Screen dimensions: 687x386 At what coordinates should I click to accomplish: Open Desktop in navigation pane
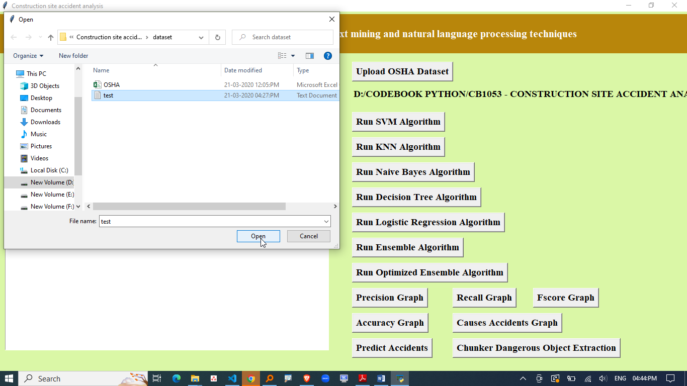pos(41,98)
